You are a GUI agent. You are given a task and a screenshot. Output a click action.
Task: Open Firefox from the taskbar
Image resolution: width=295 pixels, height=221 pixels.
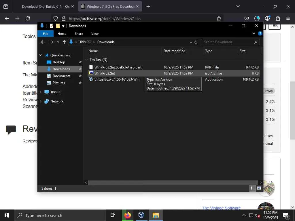[x=128, y=215]
